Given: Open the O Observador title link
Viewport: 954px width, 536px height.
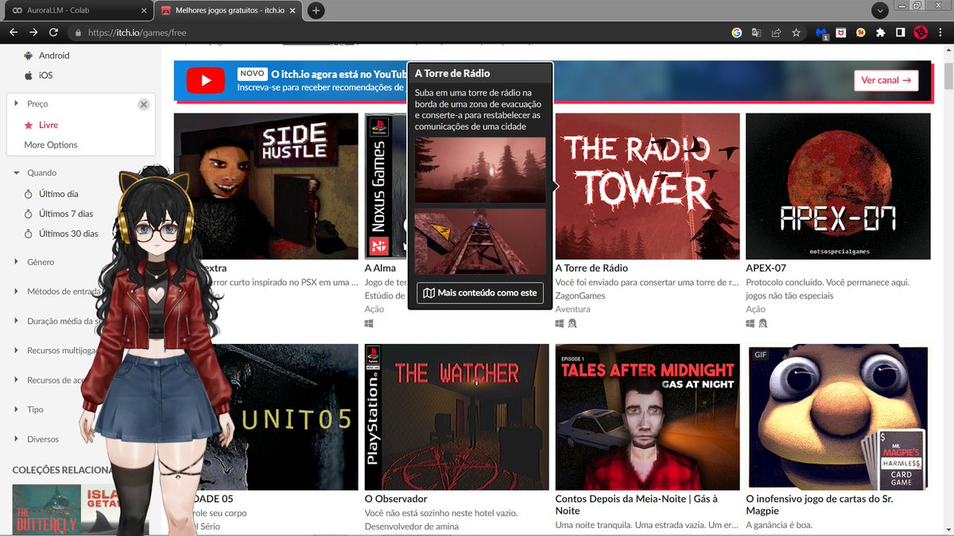Looking at the screenshot, I should 396,499.
